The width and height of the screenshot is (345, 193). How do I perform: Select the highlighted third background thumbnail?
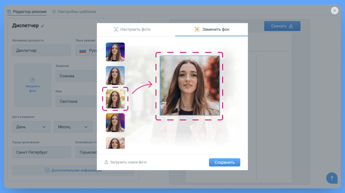click(115, 99)
